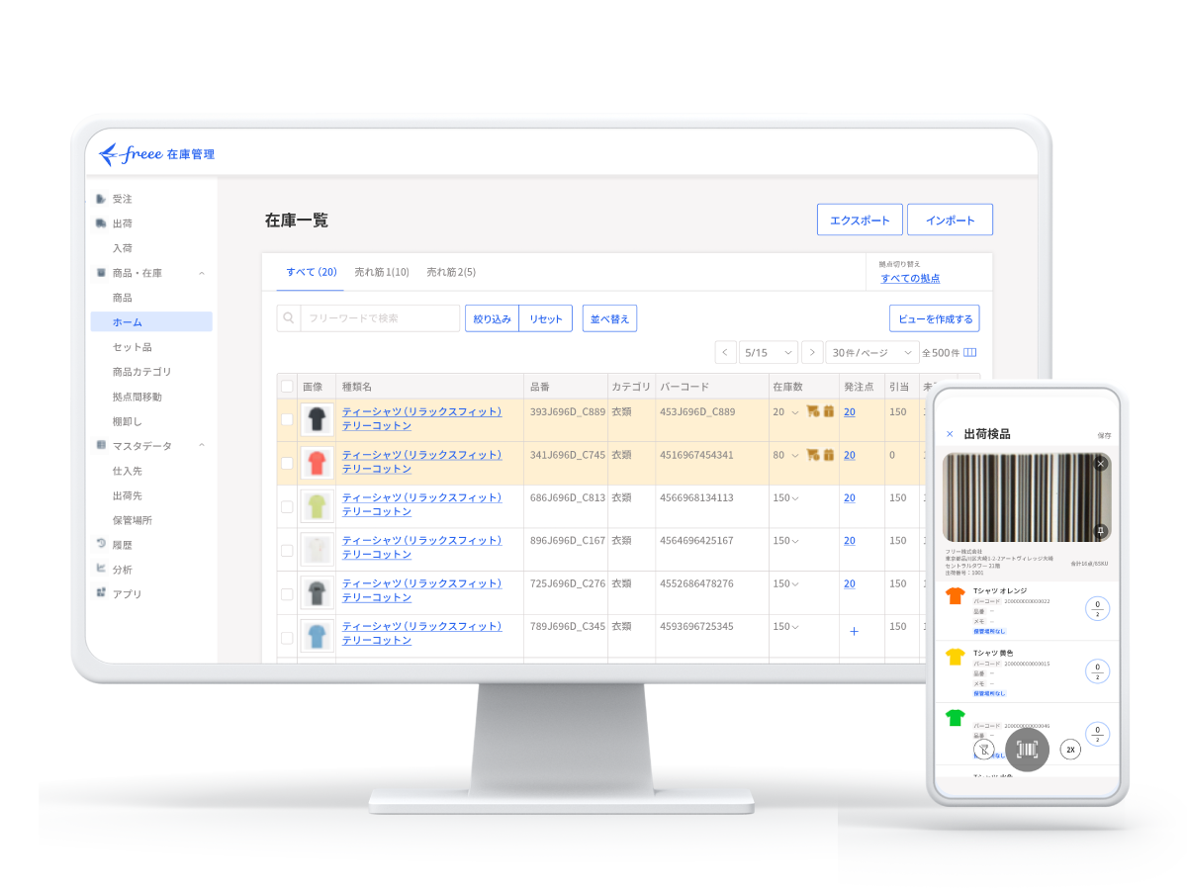Toggle the select-all checkbox in the table header
Viewport: 1187px width, 890px height.
(x=287, y=387)
